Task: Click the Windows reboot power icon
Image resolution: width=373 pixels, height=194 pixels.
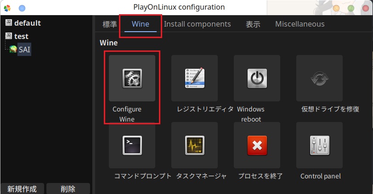Action: (257, 78)
